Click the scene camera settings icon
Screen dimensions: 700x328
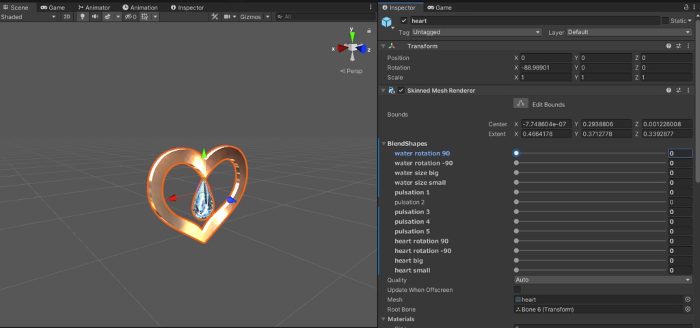point(227,16)
